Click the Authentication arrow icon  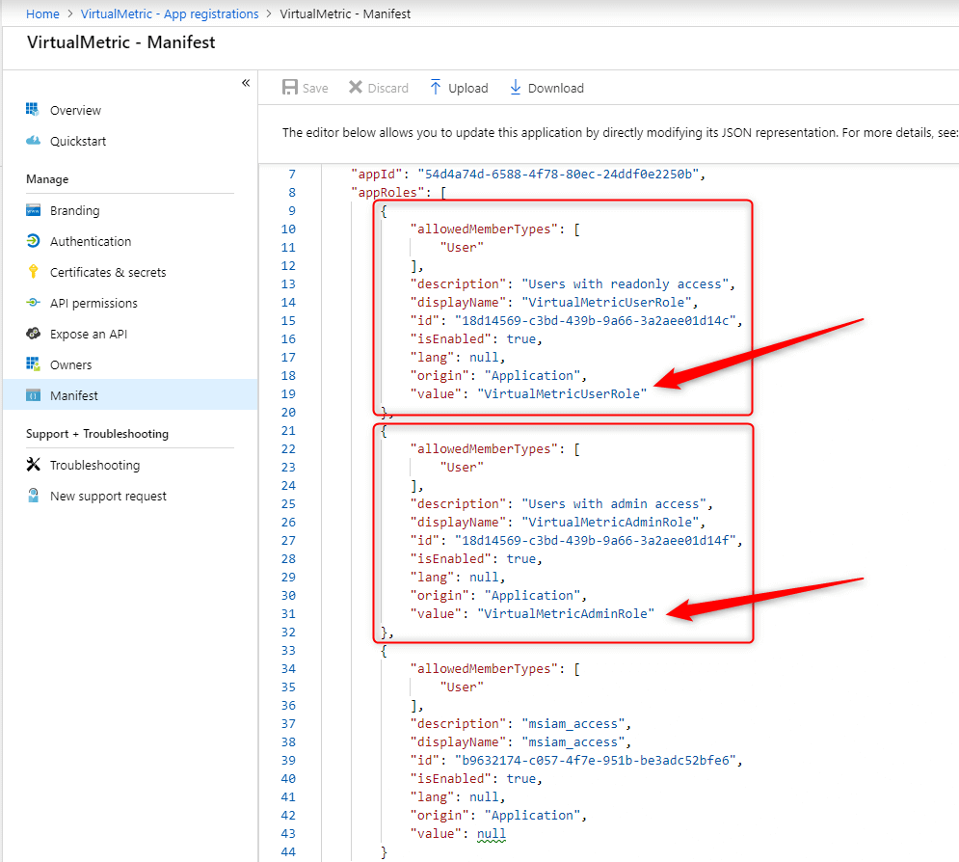33,241
